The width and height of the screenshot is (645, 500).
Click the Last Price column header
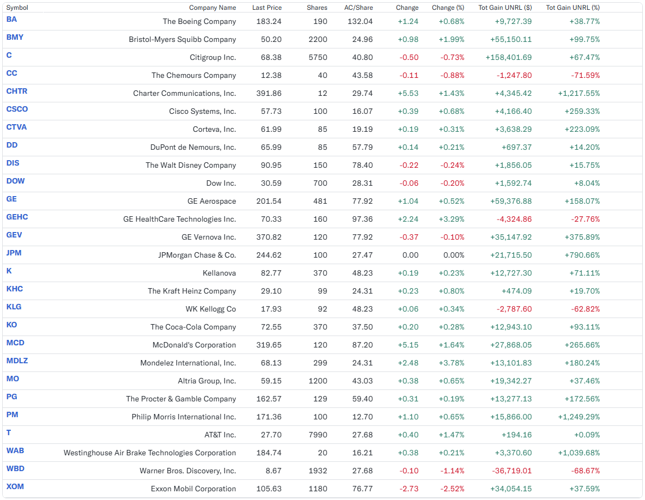tap(267, 8)
